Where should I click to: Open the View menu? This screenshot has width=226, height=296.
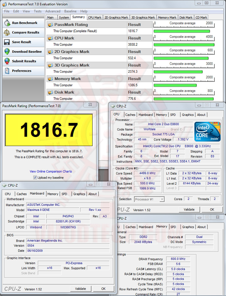(26, 11)
